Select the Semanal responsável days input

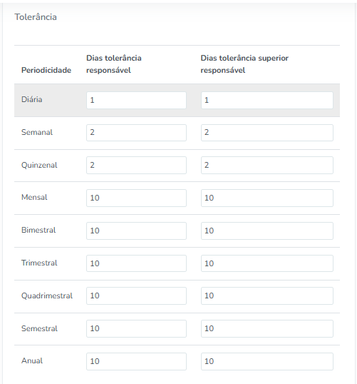(x=136, y=133)
